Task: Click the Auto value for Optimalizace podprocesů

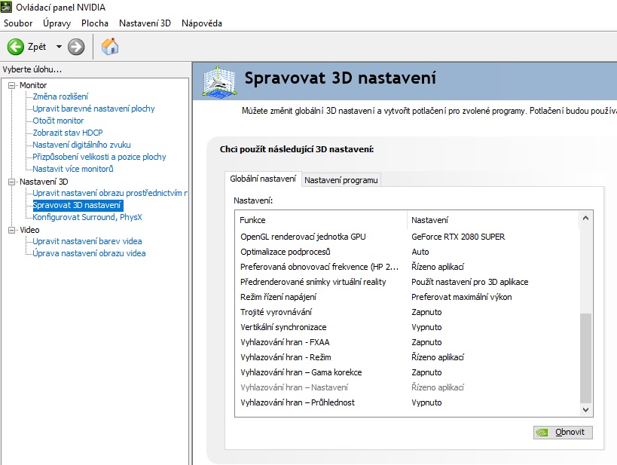Action: 420,252
